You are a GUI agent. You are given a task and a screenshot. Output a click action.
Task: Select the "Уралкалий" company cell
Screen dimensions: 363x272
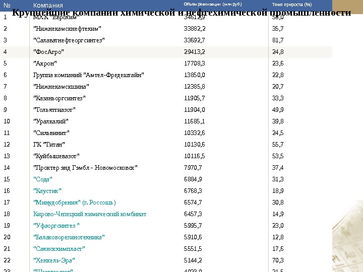point(51,121)
